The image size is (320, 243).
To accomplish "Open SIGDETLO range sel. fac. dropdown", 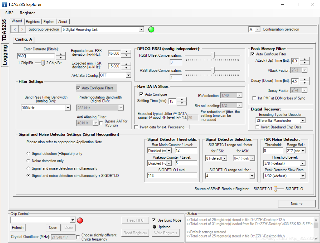I will click(252, 176).
